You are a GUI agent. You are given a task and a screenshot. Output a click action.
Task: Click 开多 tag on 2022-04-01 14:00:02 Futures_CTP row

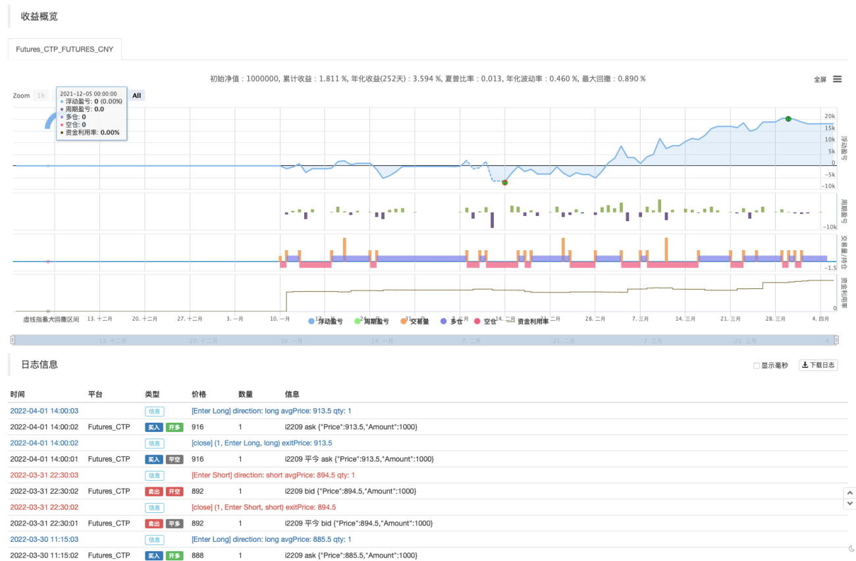point(174,427)
